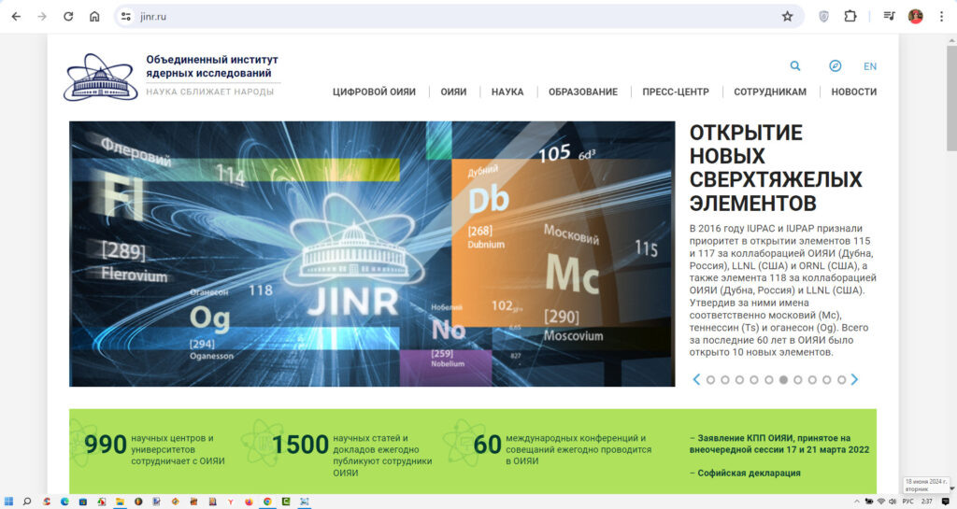The height and width of the screenshot is (509, 957).
Task: Open the browser home page button
Action: 94,17
